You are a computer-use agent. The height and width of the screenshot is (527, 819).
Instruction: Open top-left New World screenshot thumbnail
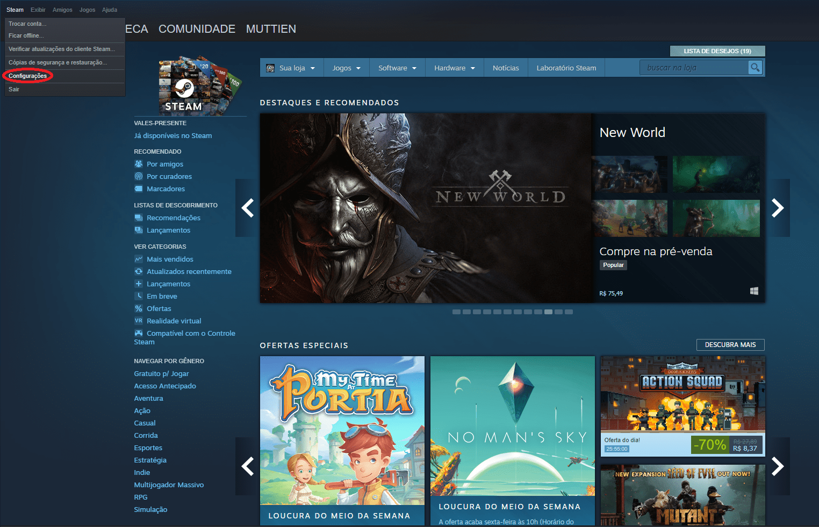tap(629, 174)
